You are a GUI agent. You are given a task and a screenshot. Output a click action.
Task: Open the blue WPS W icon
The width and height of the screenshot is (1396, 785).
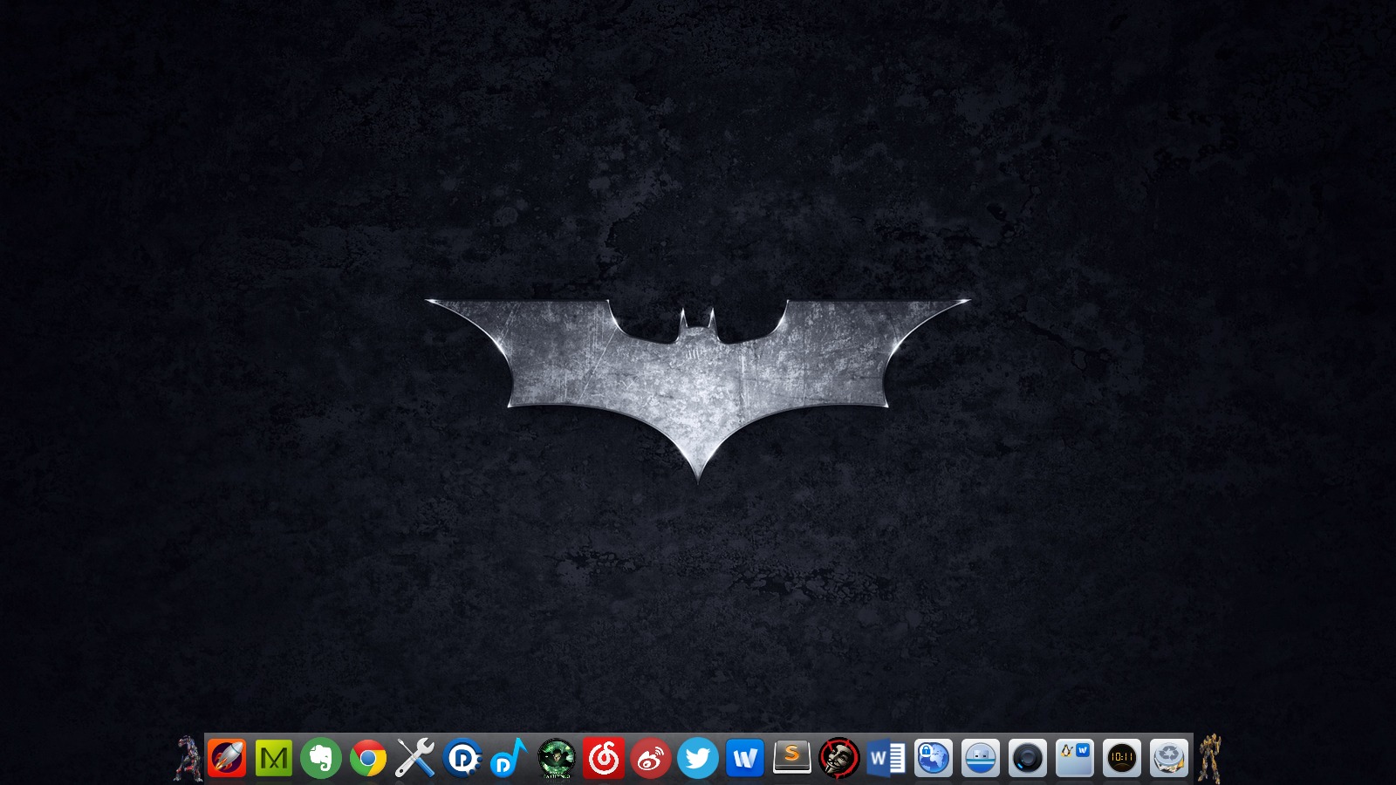click(745, 758)
